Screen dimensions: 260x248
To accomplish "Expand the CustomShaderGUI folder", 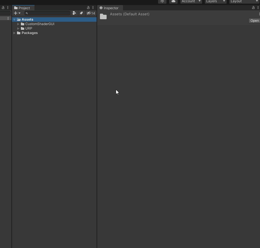I will [18, 24].
